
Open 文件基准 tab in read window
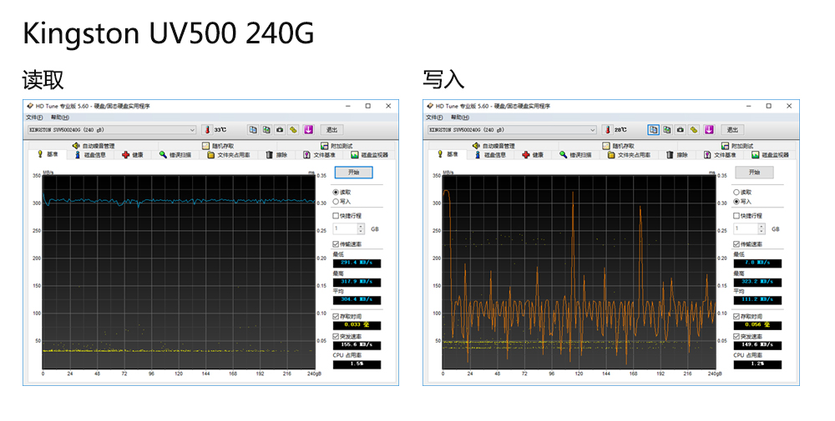point(319,155)
